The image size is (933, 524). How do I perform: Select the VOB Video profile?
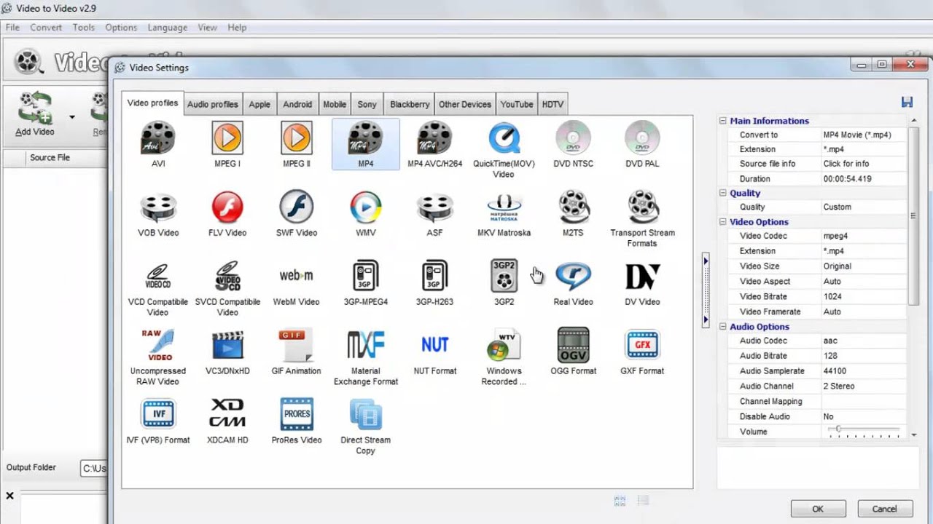point(158,213)
